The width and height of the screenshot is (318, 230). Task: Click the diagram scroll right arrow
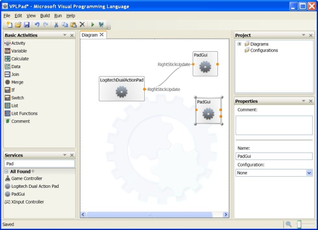tap(226, 215)
